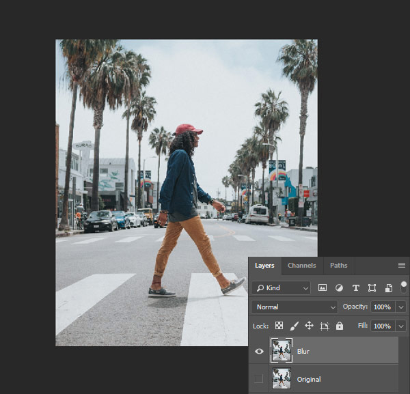This screenshot has height=394, width=410.
Task: Click prevent artboard auto-nesting lock icon
Action: tap(325, 326)
